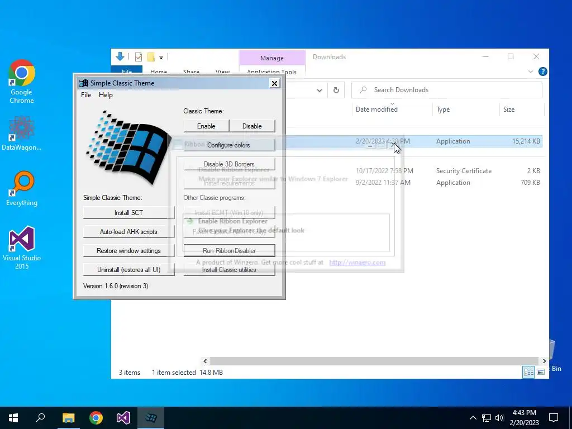Collapse the Explorer ribbon chevron
572x429 pixels.
(531, 72)
